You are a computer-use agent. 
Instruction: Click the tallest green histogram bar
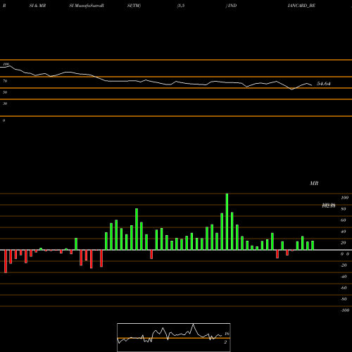pyautogui.click(x=227, y=222)
